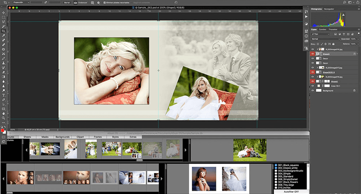
Task: Click the Straighten (Enderezar) level icon
Action: (75, 3)
